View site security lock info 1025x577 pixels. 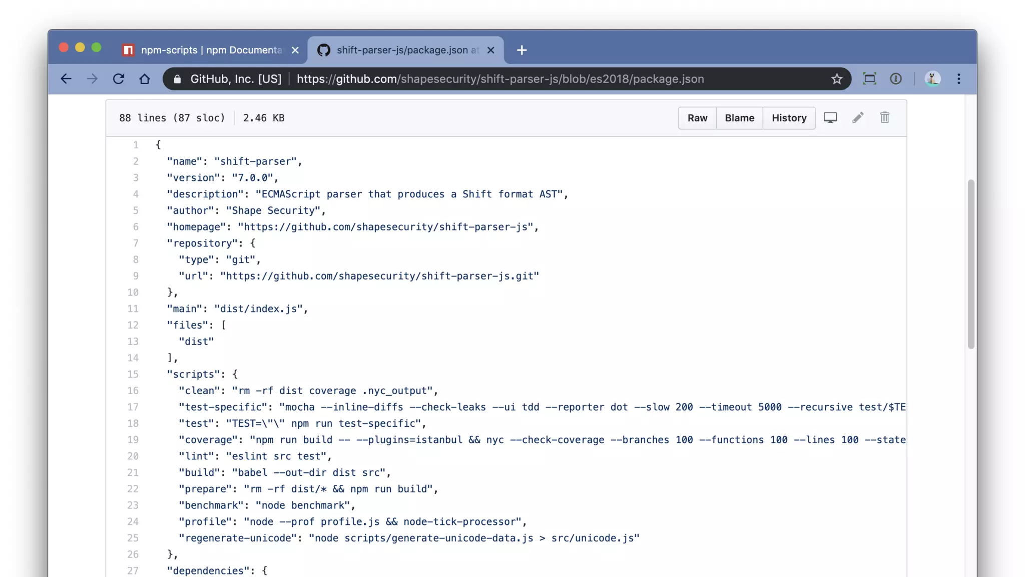(x=177, y=79)
